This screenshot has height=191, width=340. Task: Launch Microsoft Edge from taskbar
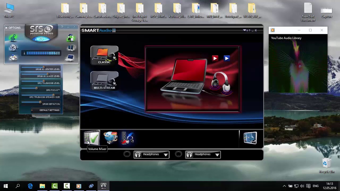(x=30, y=186)
